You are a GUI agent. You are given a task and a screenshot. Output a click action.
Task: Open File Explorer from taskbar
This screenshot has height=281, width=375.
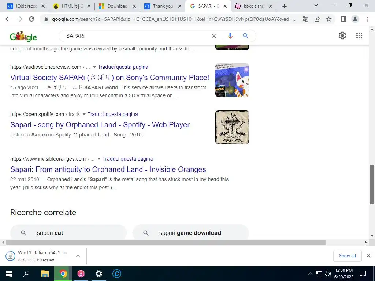(x=45, y=274)
